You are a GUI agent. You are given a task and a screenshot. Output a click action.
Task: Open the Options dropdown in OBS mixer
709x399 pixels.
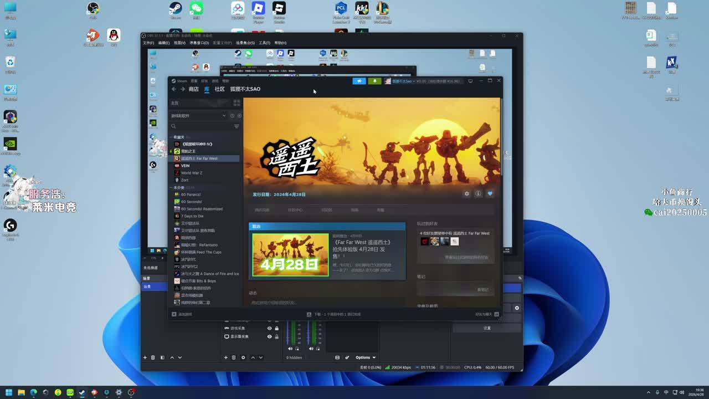365,357
